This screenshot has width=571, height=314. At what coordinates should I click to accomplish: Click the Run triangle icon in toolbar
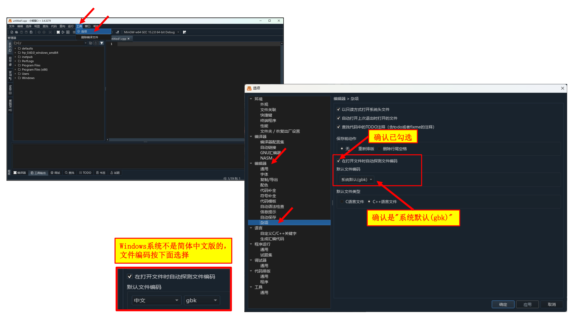click(63, 32)
